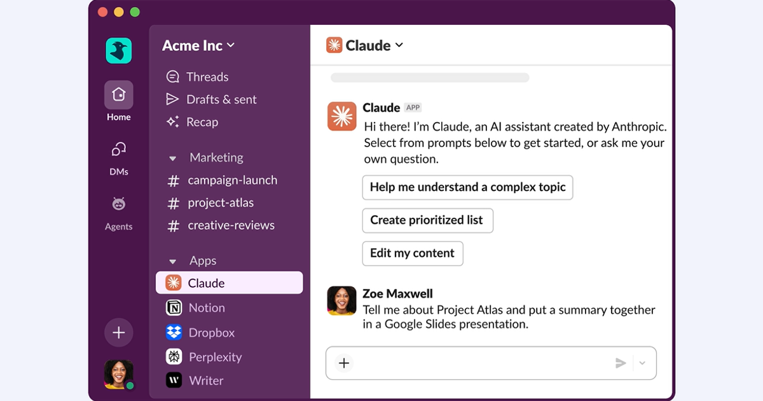Open the Perplexity app
The width and height of the screenshot is (763, 401).
tap(215, 357)
